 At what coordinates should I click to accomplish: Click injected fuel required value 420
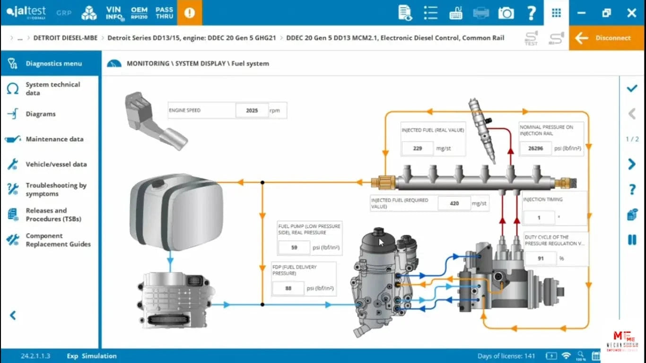click(x=454, y=204)
